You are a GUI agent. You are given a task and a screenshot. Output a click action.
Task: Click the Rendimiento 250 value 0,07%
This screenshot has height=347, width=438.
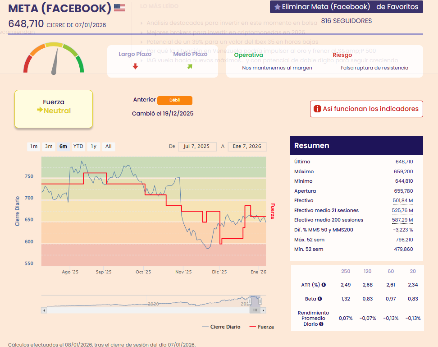click(x=346, y=318)
